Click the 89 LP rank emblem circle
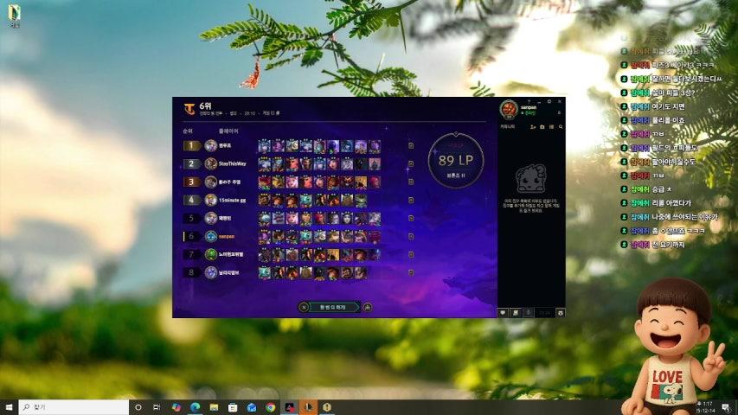Screen dimensions: 738x415 [x=454, y=160]
